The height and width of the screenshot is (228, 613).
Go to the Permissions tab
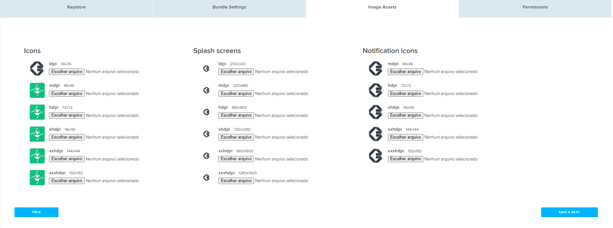535,9
